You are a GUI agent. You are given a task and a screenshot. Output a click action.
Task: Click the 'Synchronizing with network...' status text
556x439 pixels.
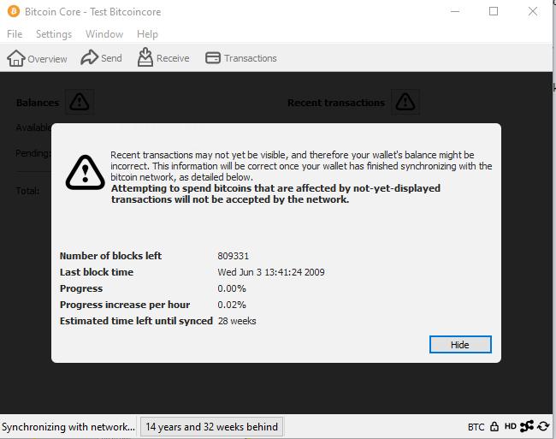[68, 426]
